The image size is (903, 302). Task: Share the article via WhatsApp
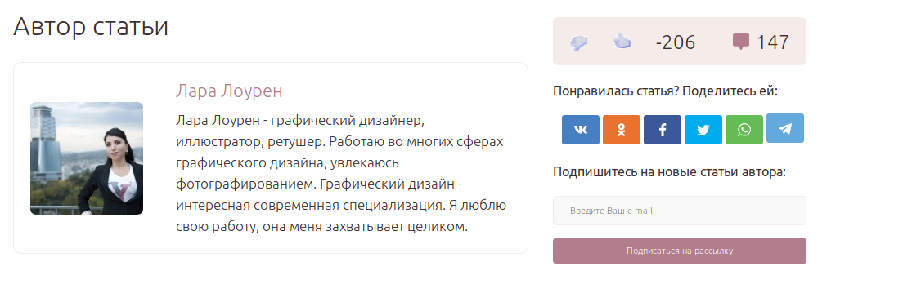pyautogui.click(x=744, y=130)
